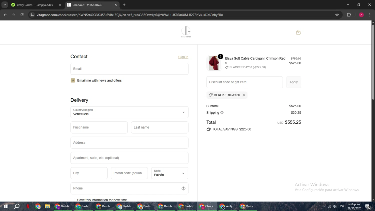Check Save this information for next time
375x211 pixels.
[73, 200]
